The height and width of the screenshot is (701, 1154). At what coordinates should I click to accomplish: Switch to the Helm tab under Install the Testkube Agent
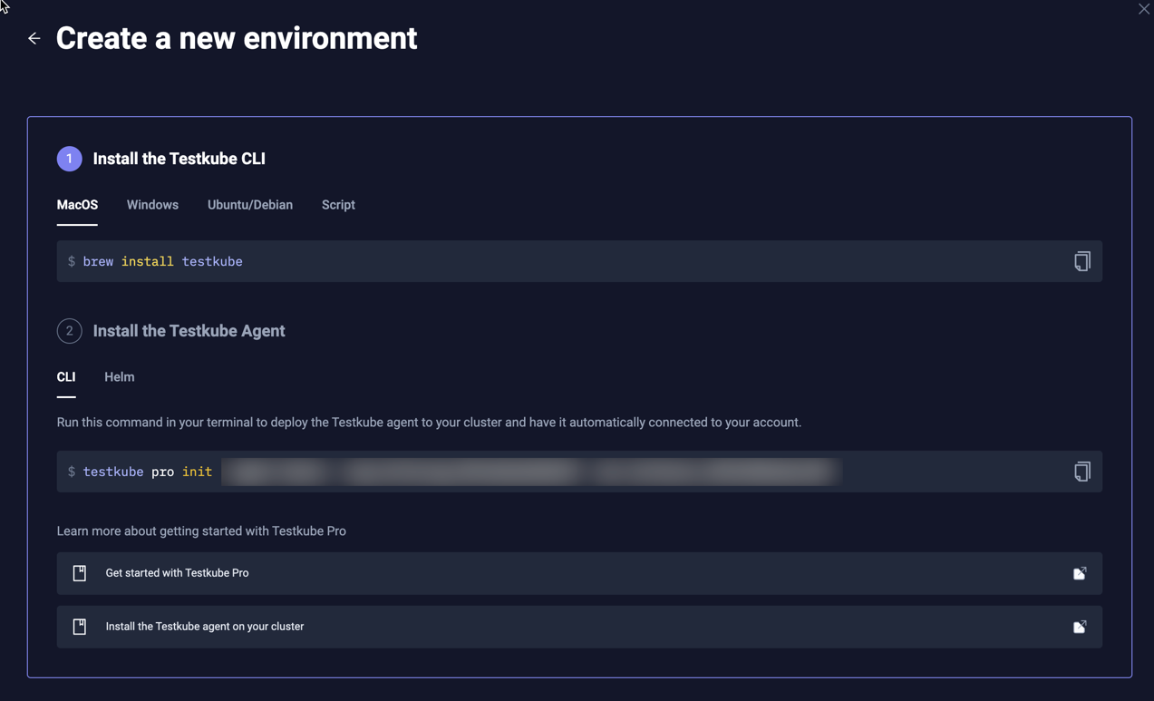[x=119, y=376]
